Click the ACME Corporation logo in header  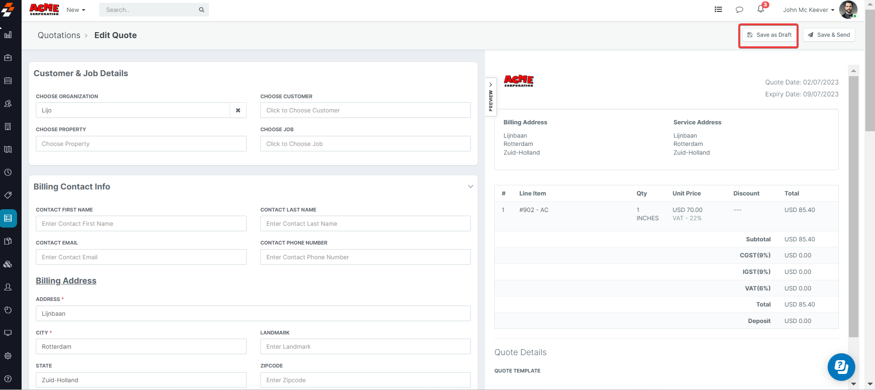point(44,10)
